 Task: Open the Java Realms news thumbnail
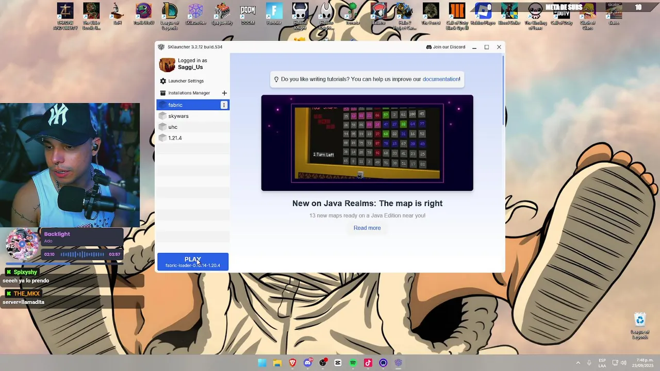(367, 143)
